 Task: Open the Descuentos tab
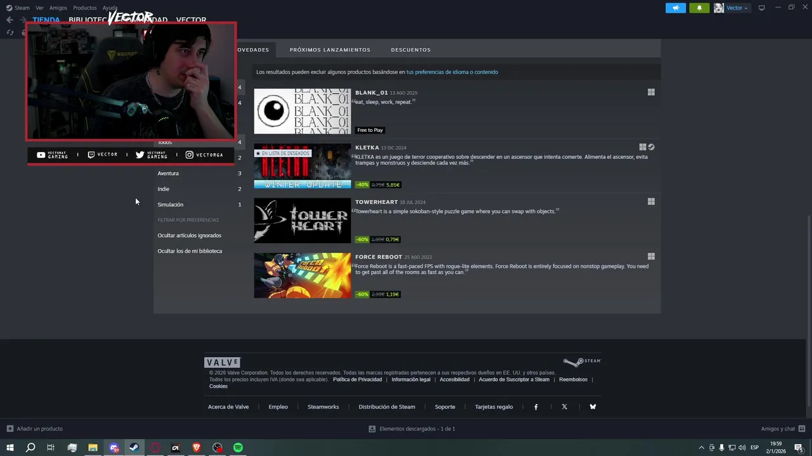tap(410, 49)
